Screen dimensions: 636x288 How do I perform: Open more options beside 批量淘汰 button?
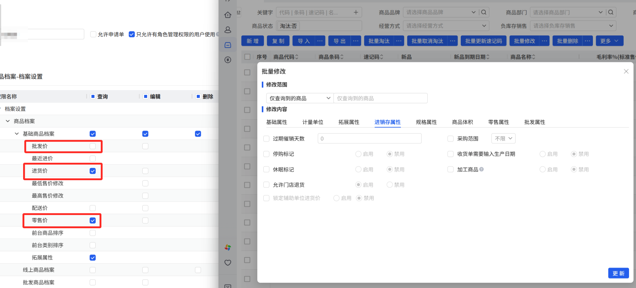tap(399, 41)
